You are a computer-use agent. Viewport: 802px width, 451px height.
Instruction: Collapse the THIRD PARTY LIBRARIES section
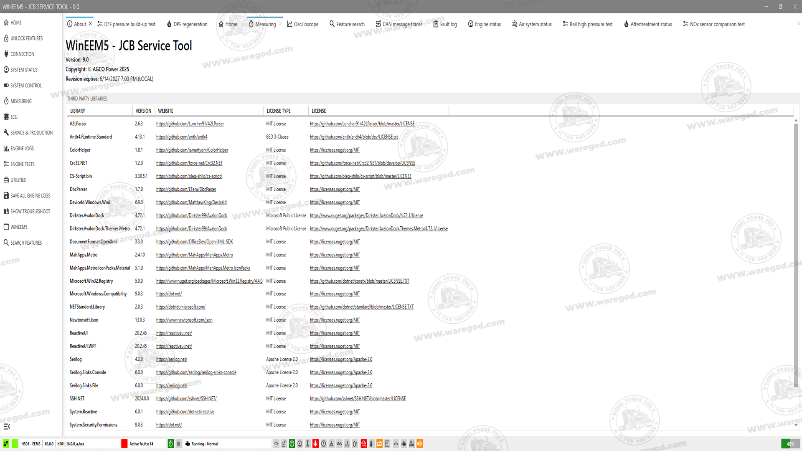pos(87,99)
